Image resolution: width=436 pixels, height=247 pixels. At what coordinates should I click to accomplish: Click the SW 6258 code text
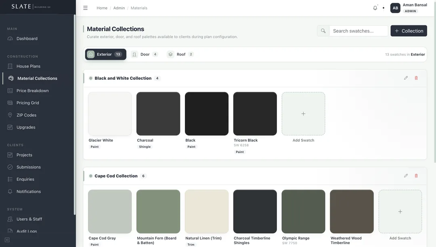241,145
